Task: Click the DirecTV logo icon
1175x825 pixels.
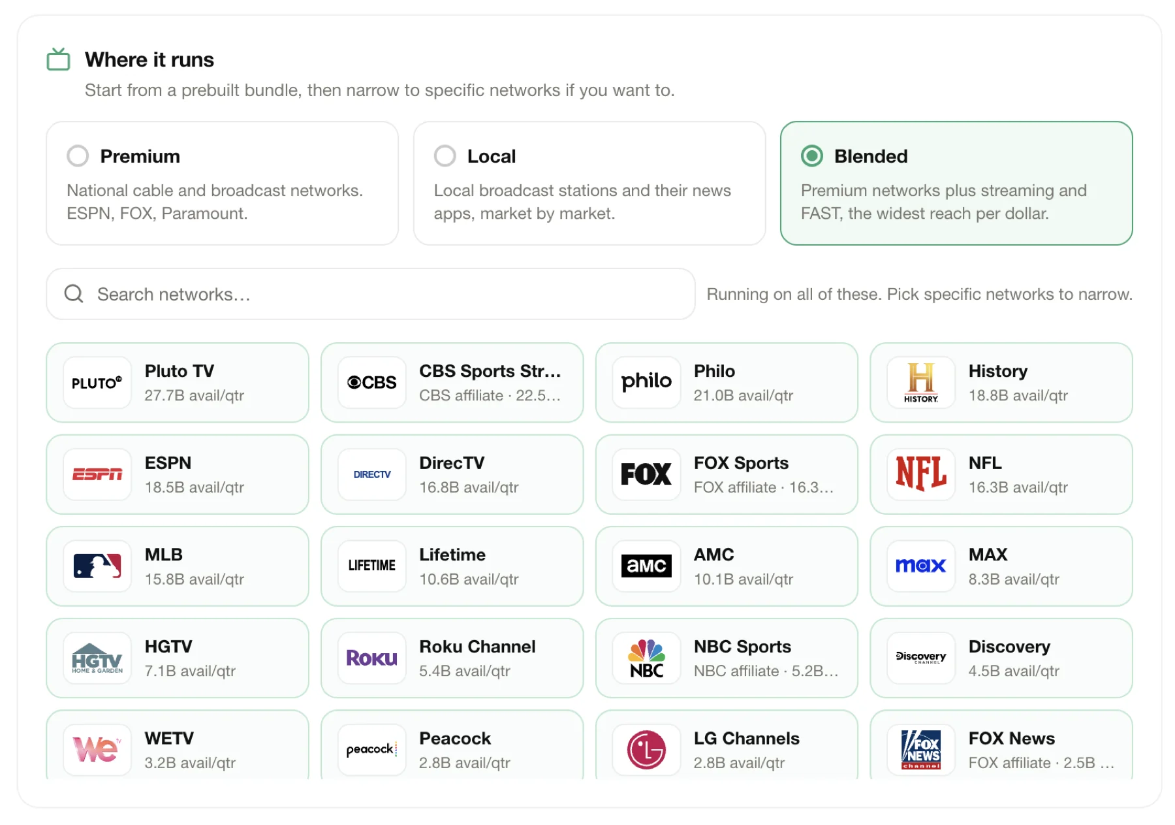Action: pos(372,474)
